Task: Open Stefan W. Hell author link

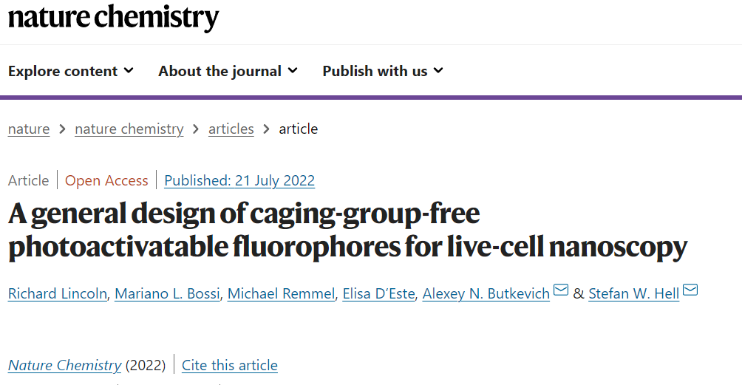Action: point(634,293)
